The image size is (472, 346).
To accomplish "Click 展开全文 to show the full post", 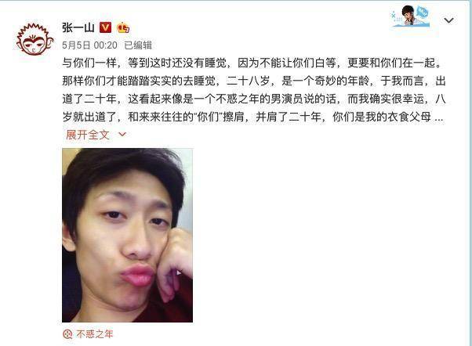I will pos(88,135).
